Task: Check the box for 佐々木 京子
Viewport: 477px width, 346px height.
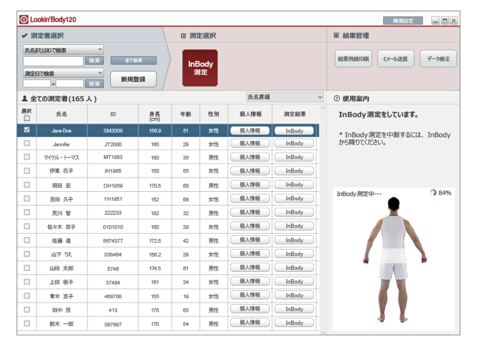Action: (x=27, y=226)
